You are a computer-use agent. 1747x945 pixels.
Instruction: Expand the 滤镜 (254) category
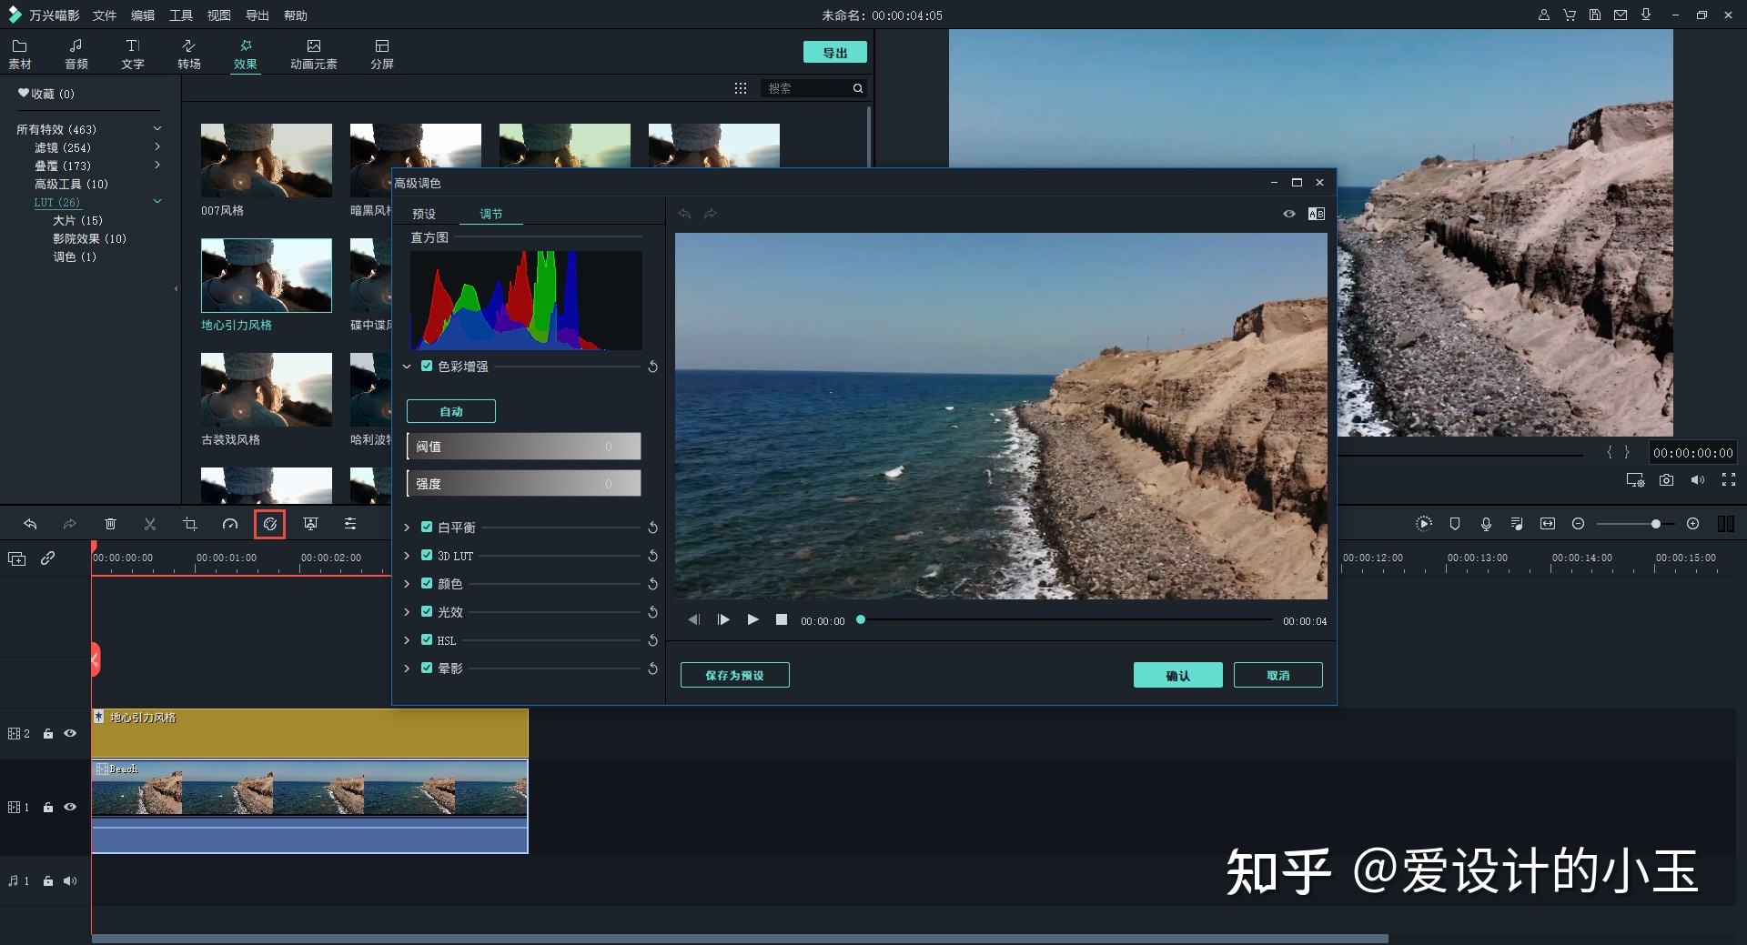pos(157,147)
